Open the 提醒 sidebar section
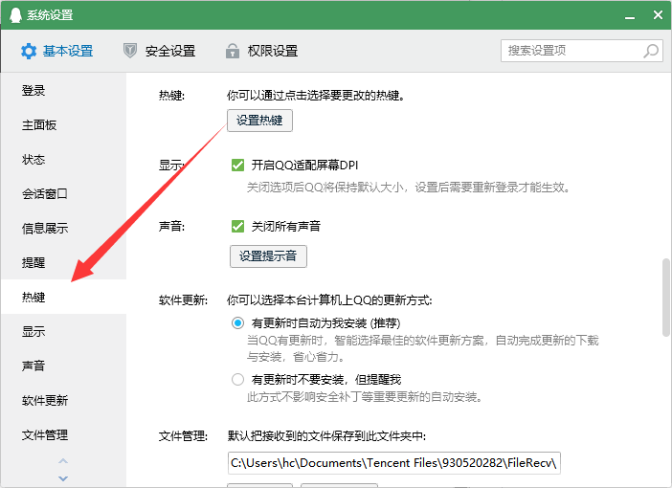Viewport: 672px width, 488px height. [63, 262]
